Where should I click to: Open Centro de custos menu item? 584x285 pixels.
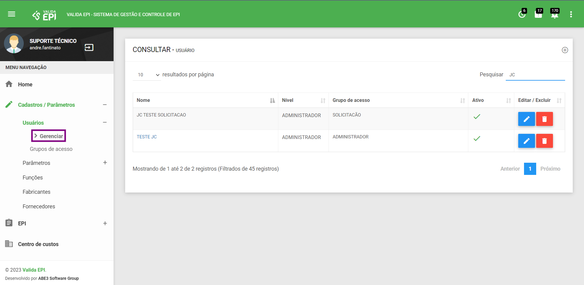pos(38,244)
